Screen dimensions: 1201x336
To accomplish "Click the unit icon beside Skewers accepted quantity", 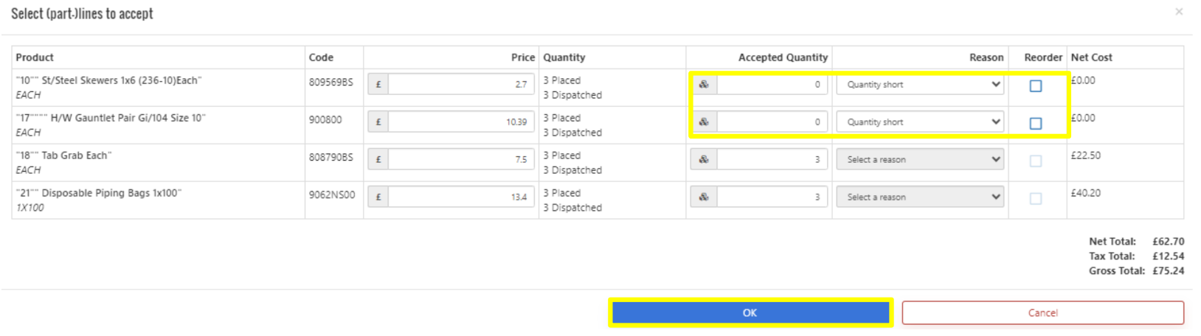I will [704, 85].
